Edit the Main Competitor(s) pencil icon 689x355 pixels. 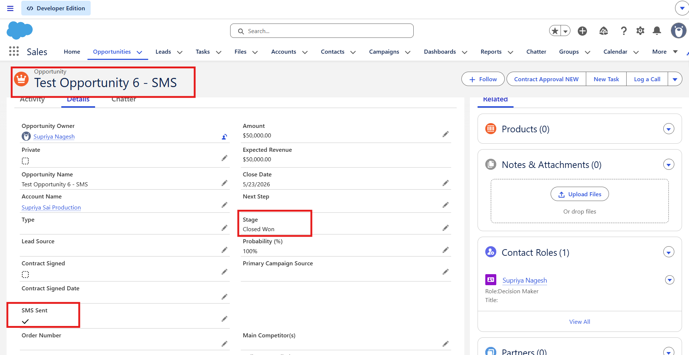tap(446, 344)
